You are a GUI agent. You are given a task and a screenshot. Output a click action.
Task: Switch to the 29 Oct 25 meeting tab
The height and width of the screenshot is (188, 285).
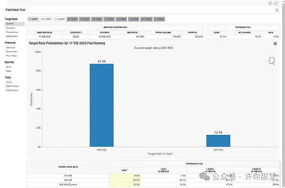point(46,19)
